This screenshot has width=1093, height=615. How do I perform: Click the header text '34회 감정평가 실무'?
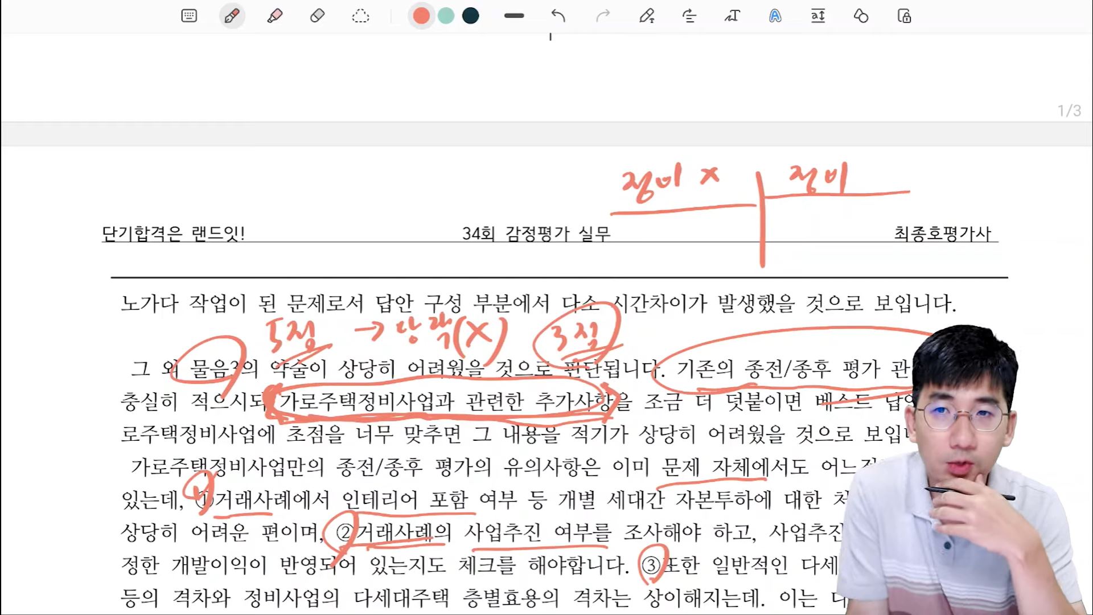(x=536, y=233)
